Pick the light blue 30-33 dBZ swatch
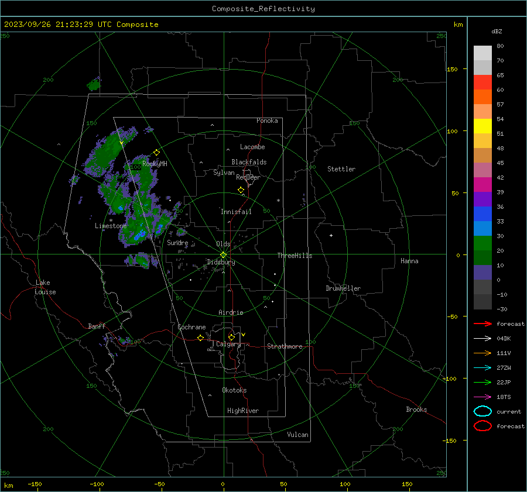Screen dimensions: 527x492 coord(482,228)
